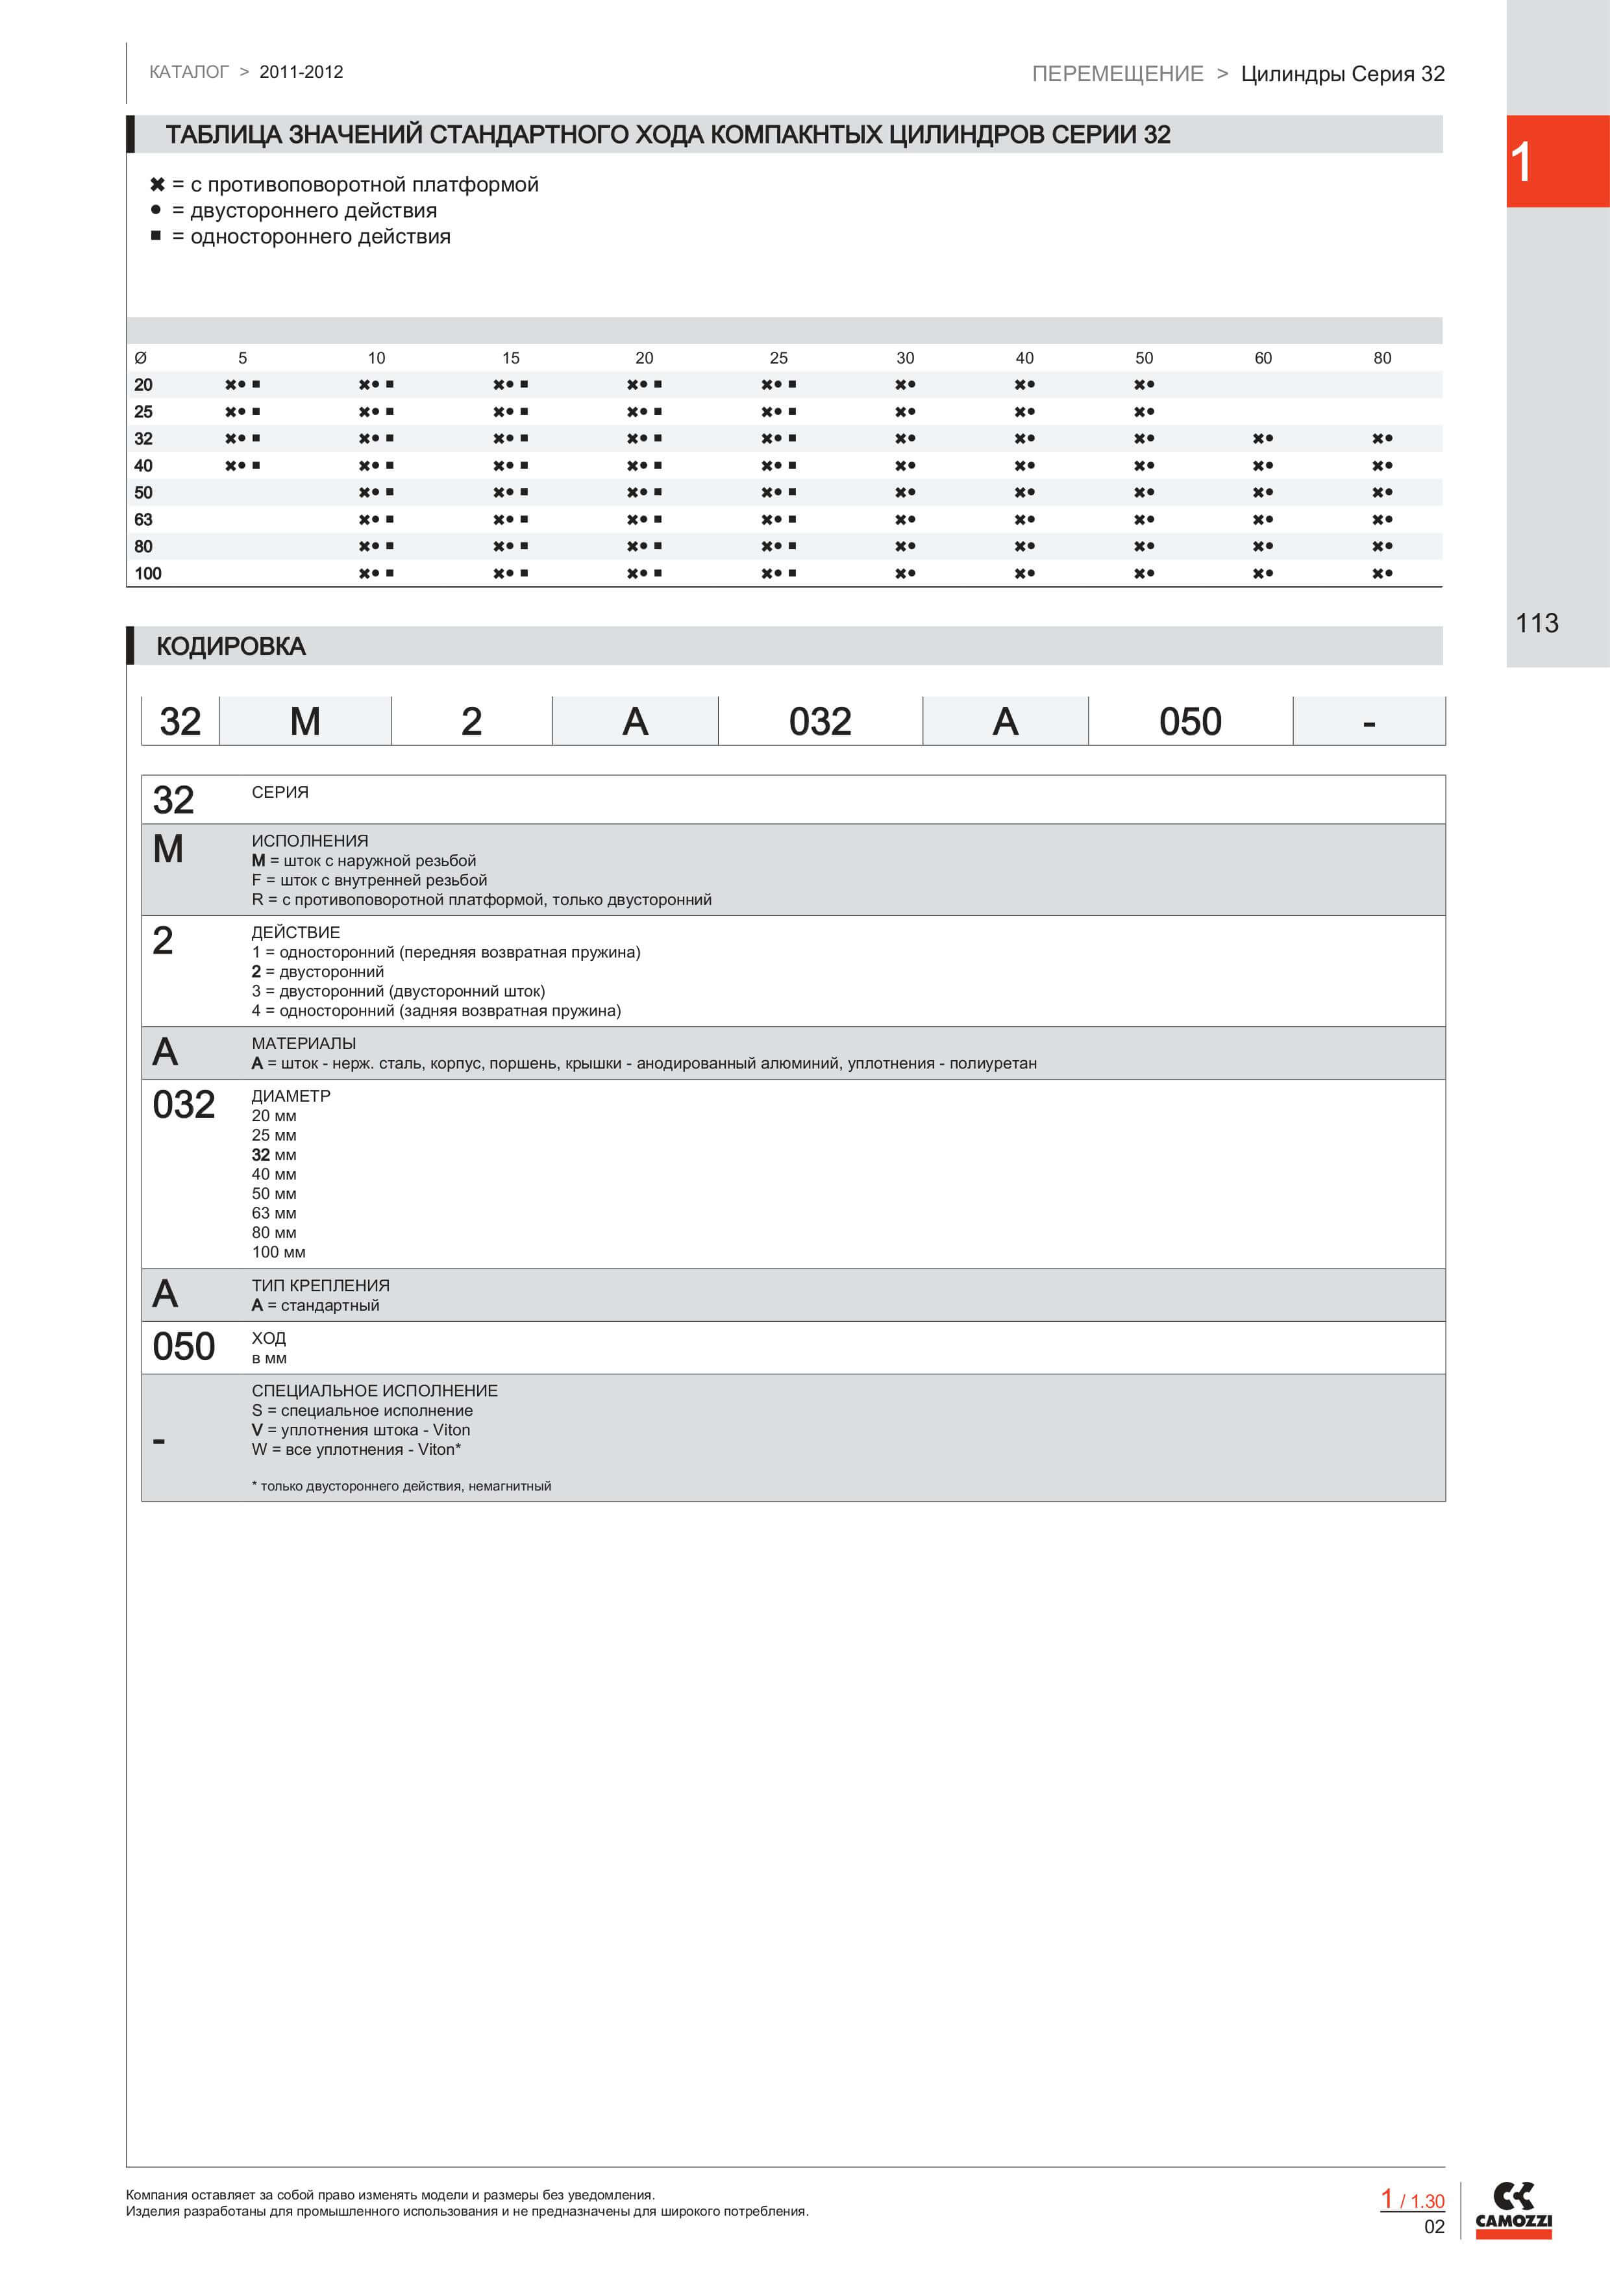This screenshot has height=2278, width=1610.
Task: Click the M cell in the code strip
Action: (x=306, y=721)
